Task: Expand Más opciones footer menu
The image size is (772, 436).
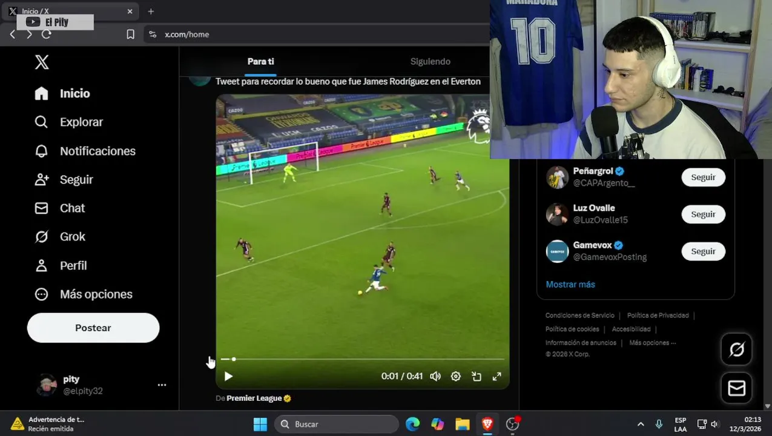Action: tap(652, 343)
